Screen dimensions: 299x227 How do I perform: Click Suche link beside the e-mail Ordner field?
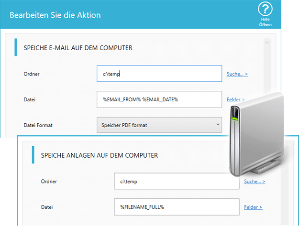237,74
